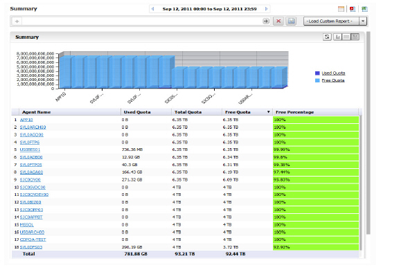Select total Used Quota 781.88 GB

136,254
